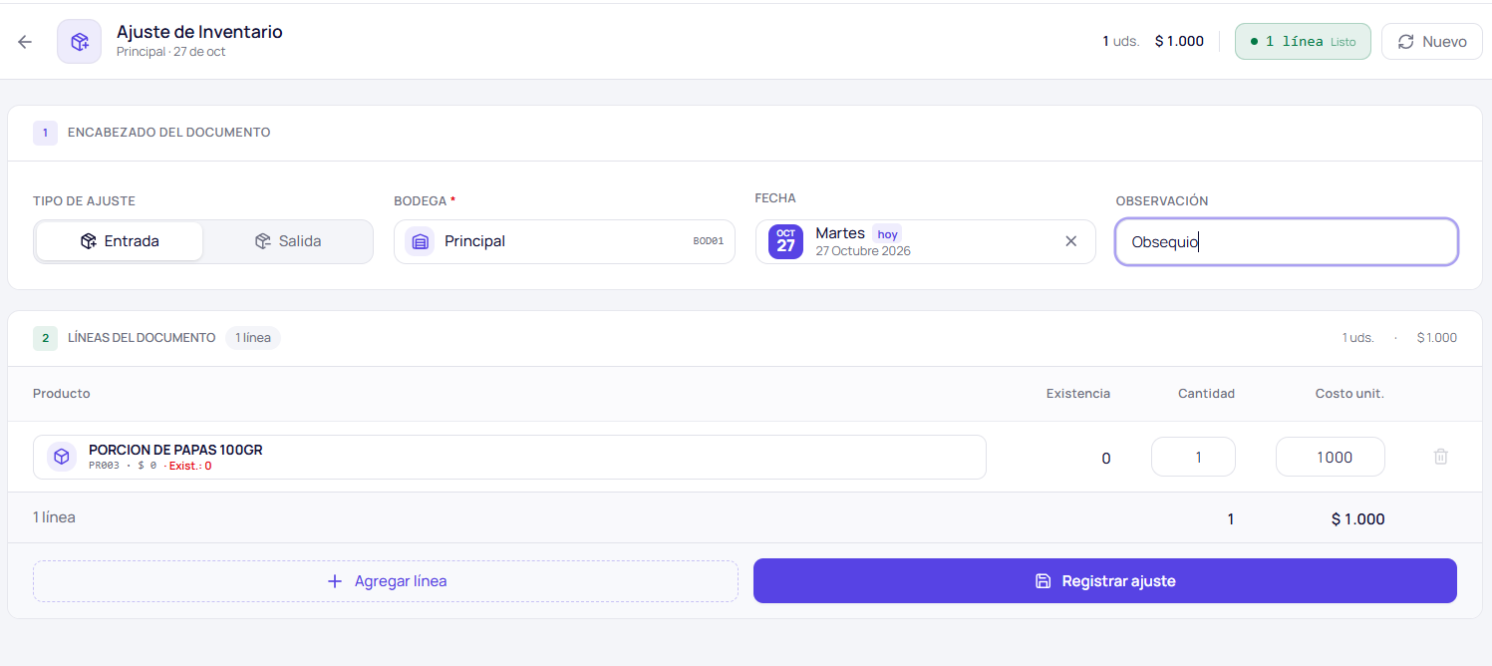Focus the Observación field containing Obsequio

(x=1287, y=241)
